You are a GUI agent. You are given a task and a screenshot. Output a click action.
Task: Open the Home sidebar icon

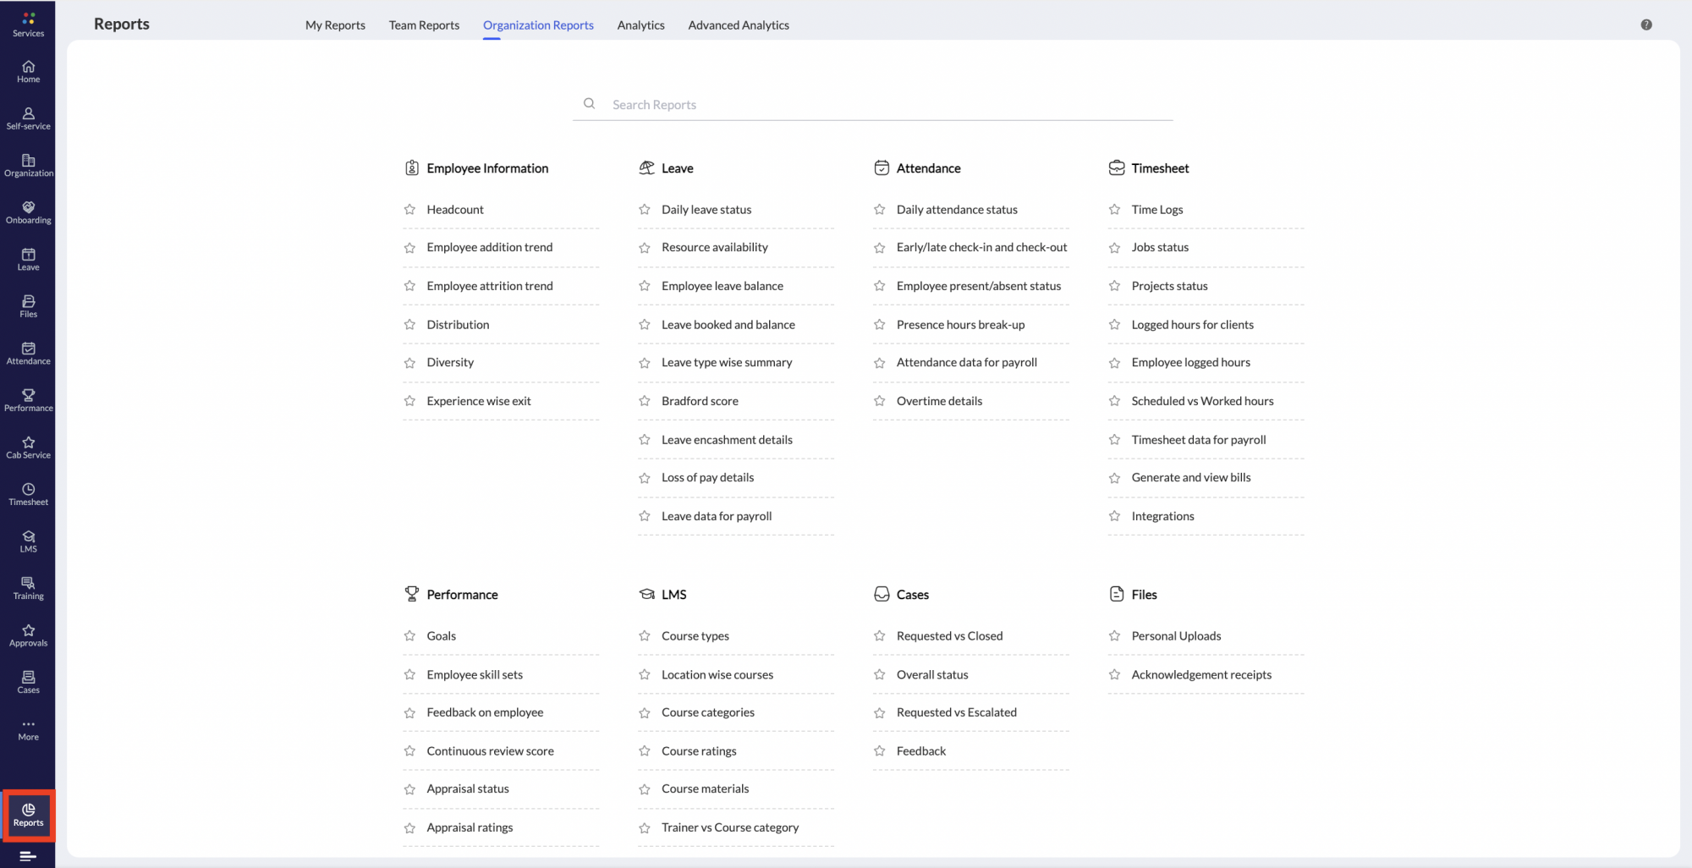[x=28, y=72]
